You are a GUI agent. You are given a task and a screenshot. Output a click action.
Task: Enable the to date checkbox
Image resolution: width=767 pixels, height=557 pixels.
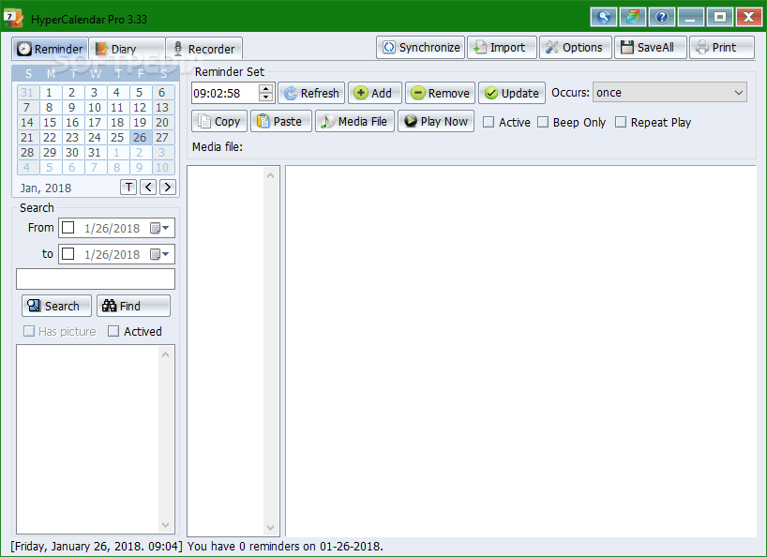pyautogui.click(x=68, y=254)
